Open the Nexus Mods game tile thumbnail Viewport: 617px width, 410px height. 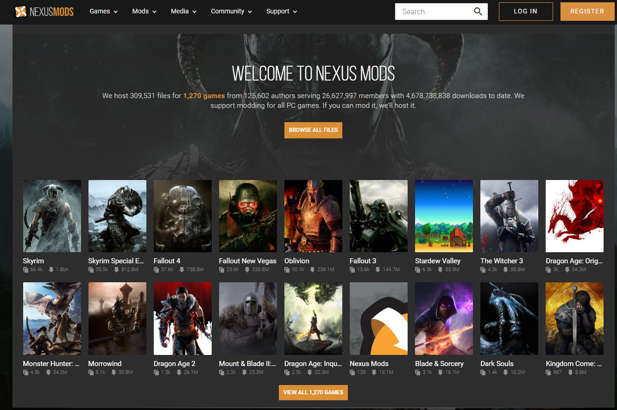click(378, 319)
